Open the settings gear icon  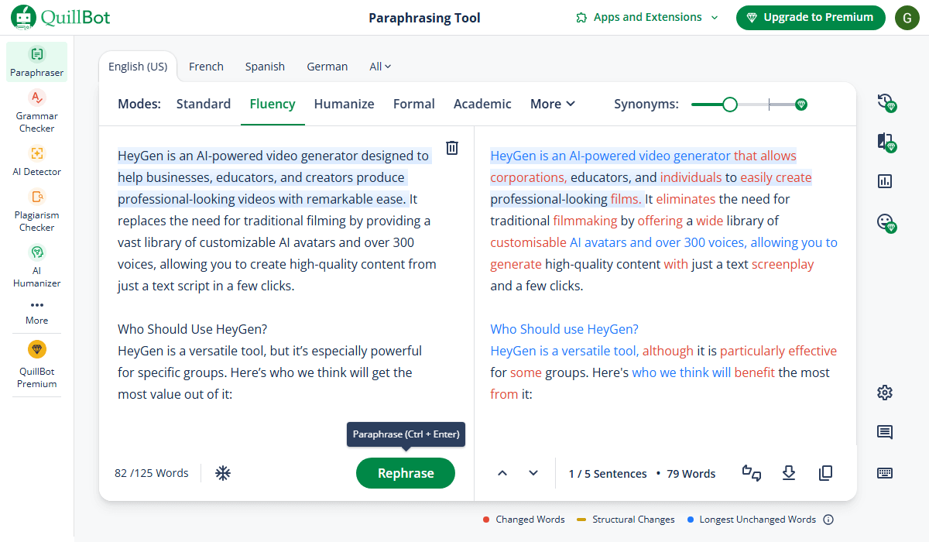click(885, 393)
